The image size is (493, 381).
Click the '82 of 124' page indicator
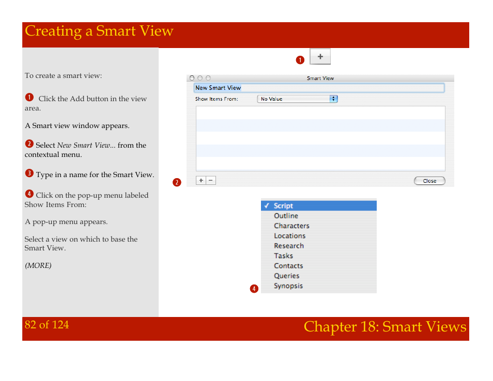coord(47,325)
